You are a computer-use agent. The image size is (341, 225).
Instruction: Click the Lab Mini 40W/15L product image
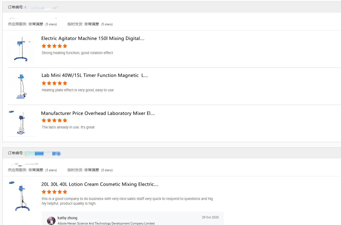[21, 86]
